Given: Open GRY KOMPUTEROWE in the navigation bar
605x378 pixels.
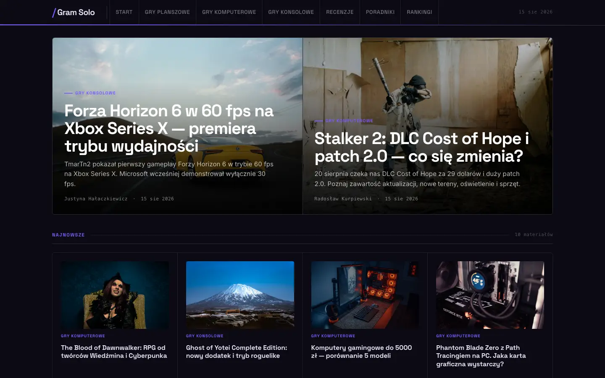Looking at the screenshot, I should pyautogui.click(x=229, y=12).
